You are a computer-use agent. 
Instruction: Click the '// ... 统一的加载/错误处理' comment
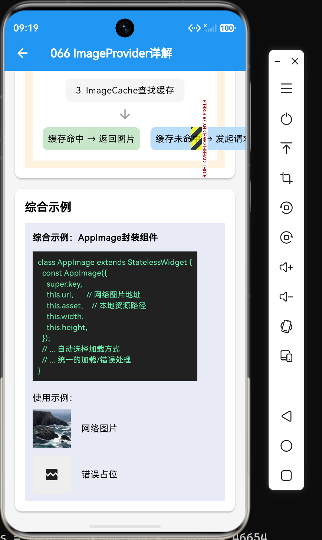click(x=86, y=360)
